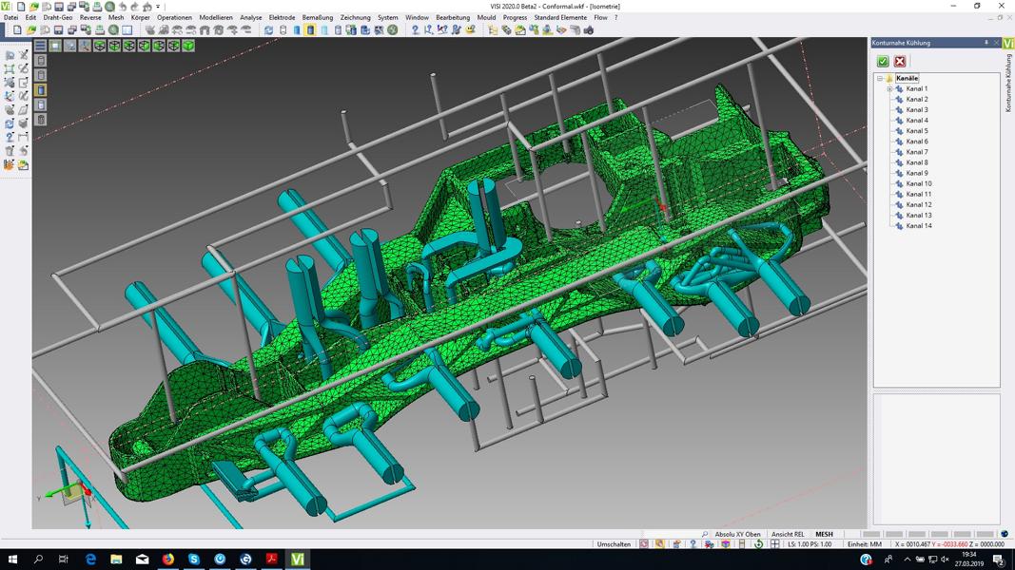Click the refresh view icon in toolbar
The image size is (1015, 570).
click(x=268, y=29)
